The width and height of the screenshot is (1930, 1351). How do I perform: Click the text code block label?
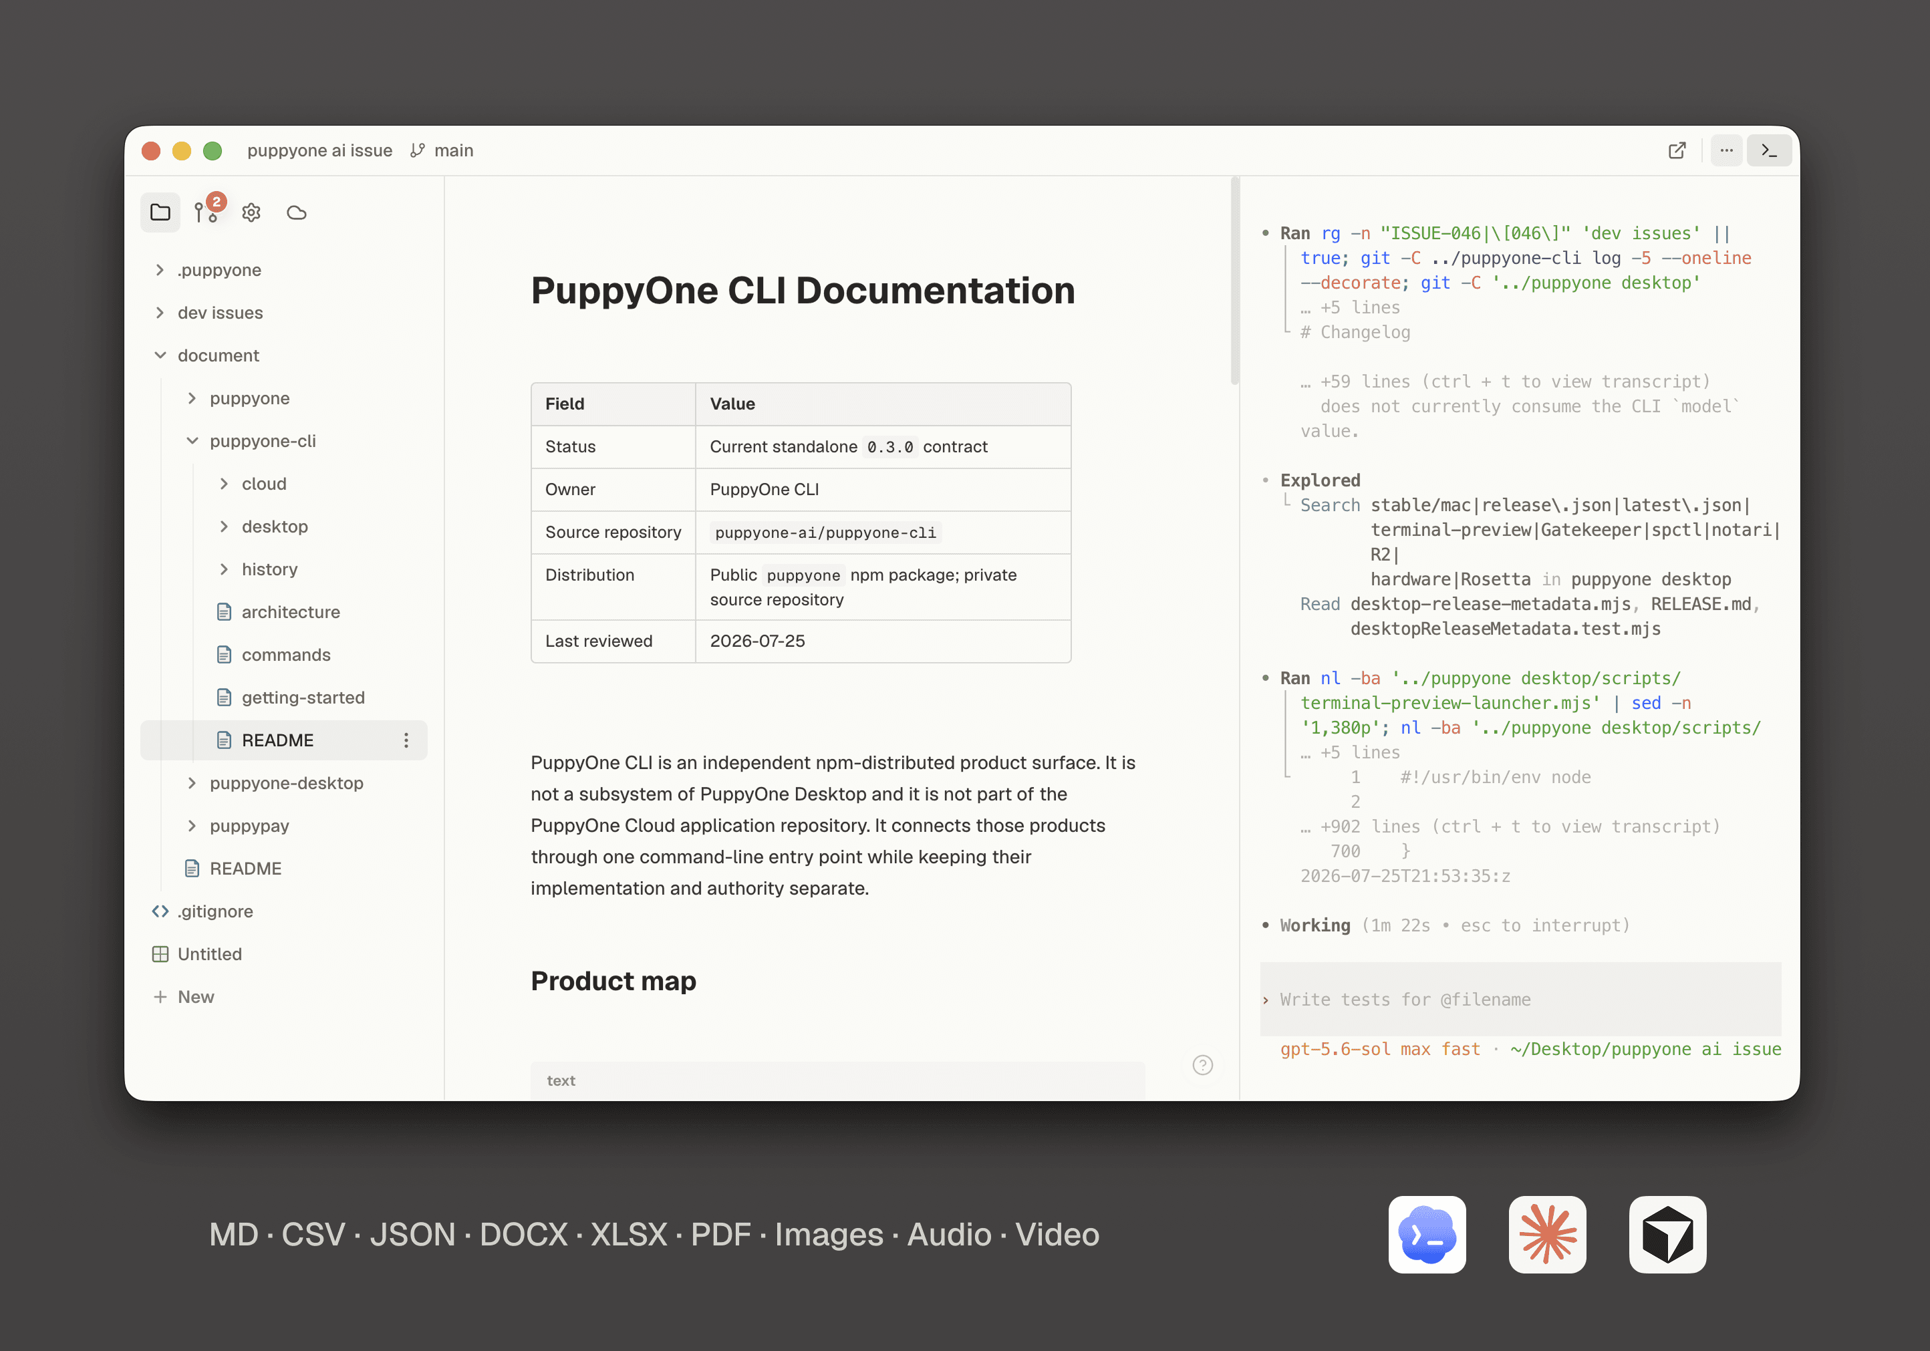click(x=561, y=1080)
